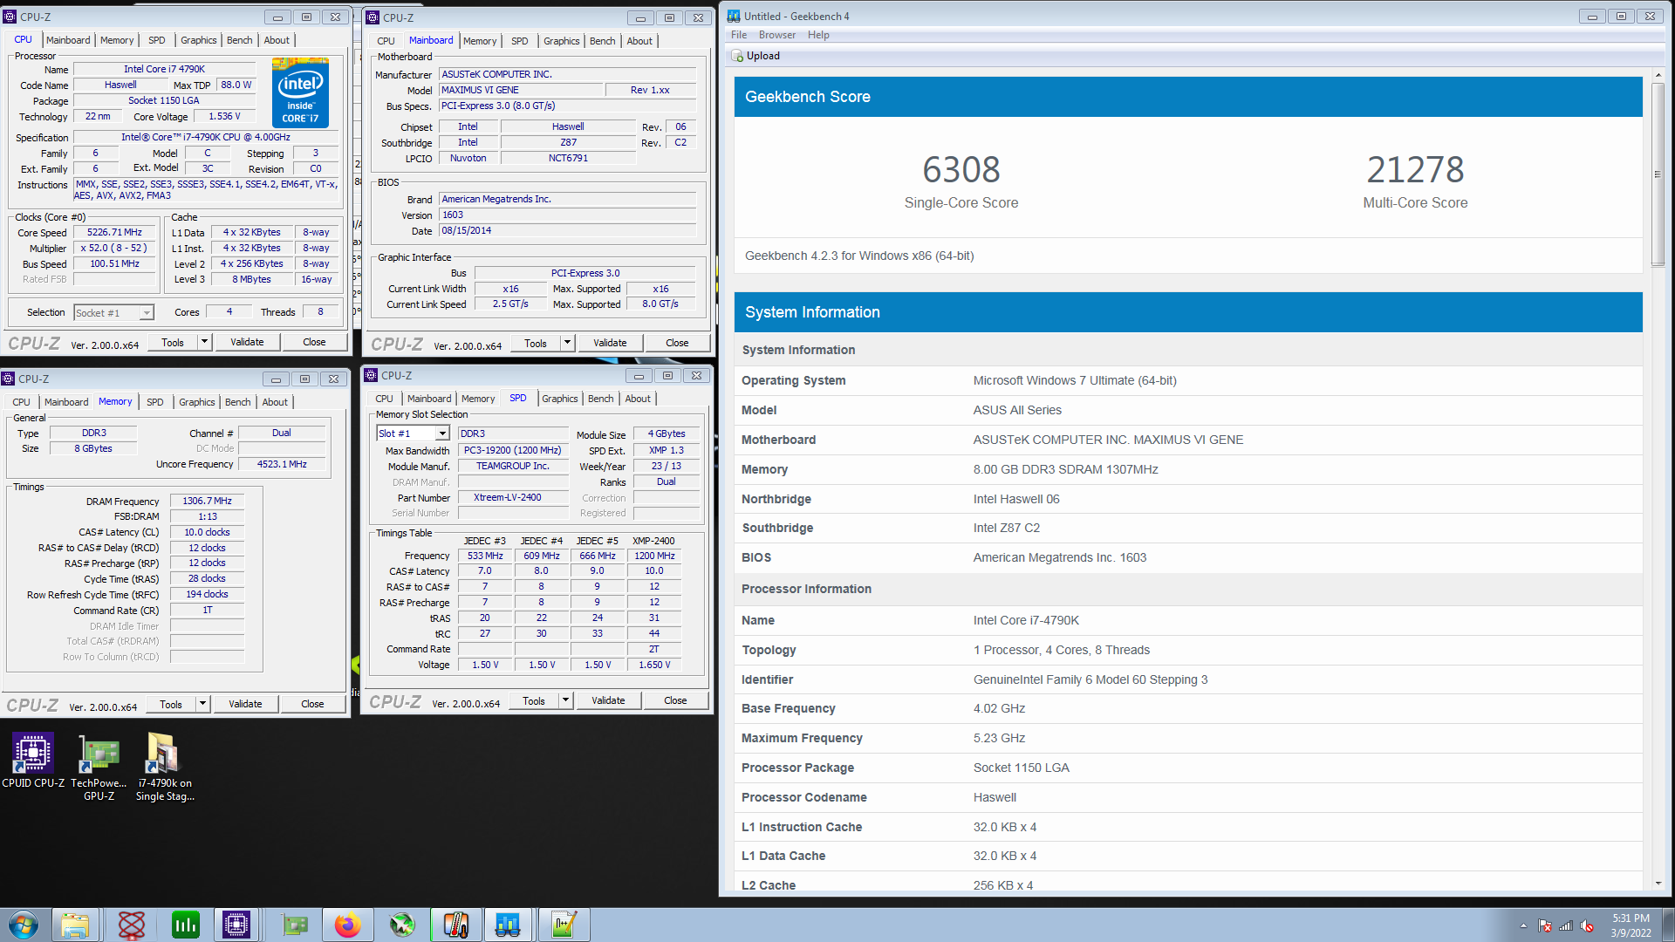Switch to Graphics tab in Mainboard window
Image resolution: width=1675 pixels, height=942 pixels.
pos(561,41)
